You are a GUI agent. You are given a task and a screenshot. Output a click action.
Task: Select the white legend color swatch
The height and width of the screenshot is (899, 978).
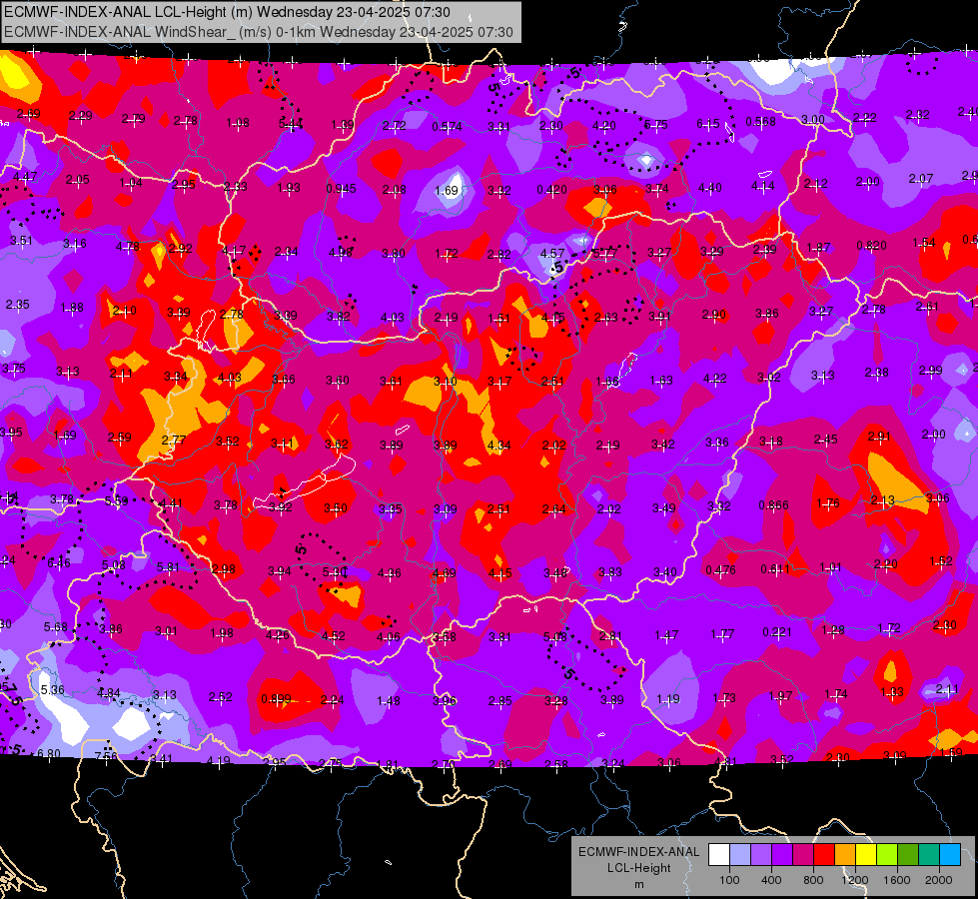719,854
